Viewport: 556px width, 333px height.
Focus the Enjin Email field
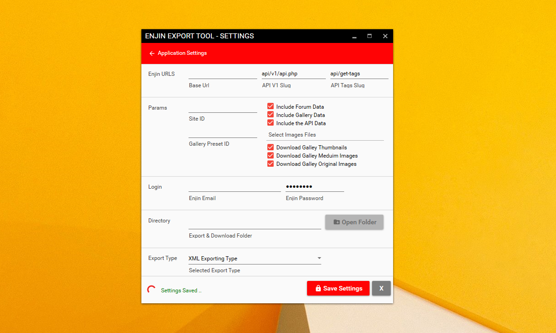coord(235,186)
